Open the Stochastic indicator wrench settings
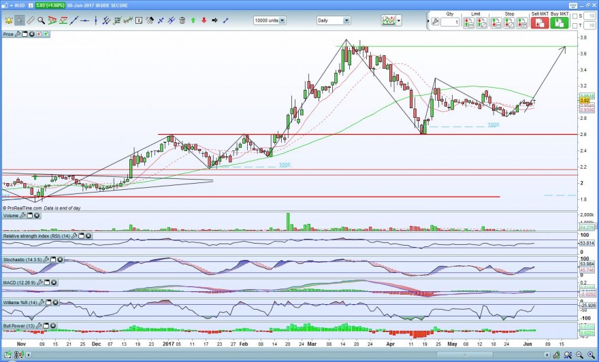599x362 pixels. tap(46, 260)
